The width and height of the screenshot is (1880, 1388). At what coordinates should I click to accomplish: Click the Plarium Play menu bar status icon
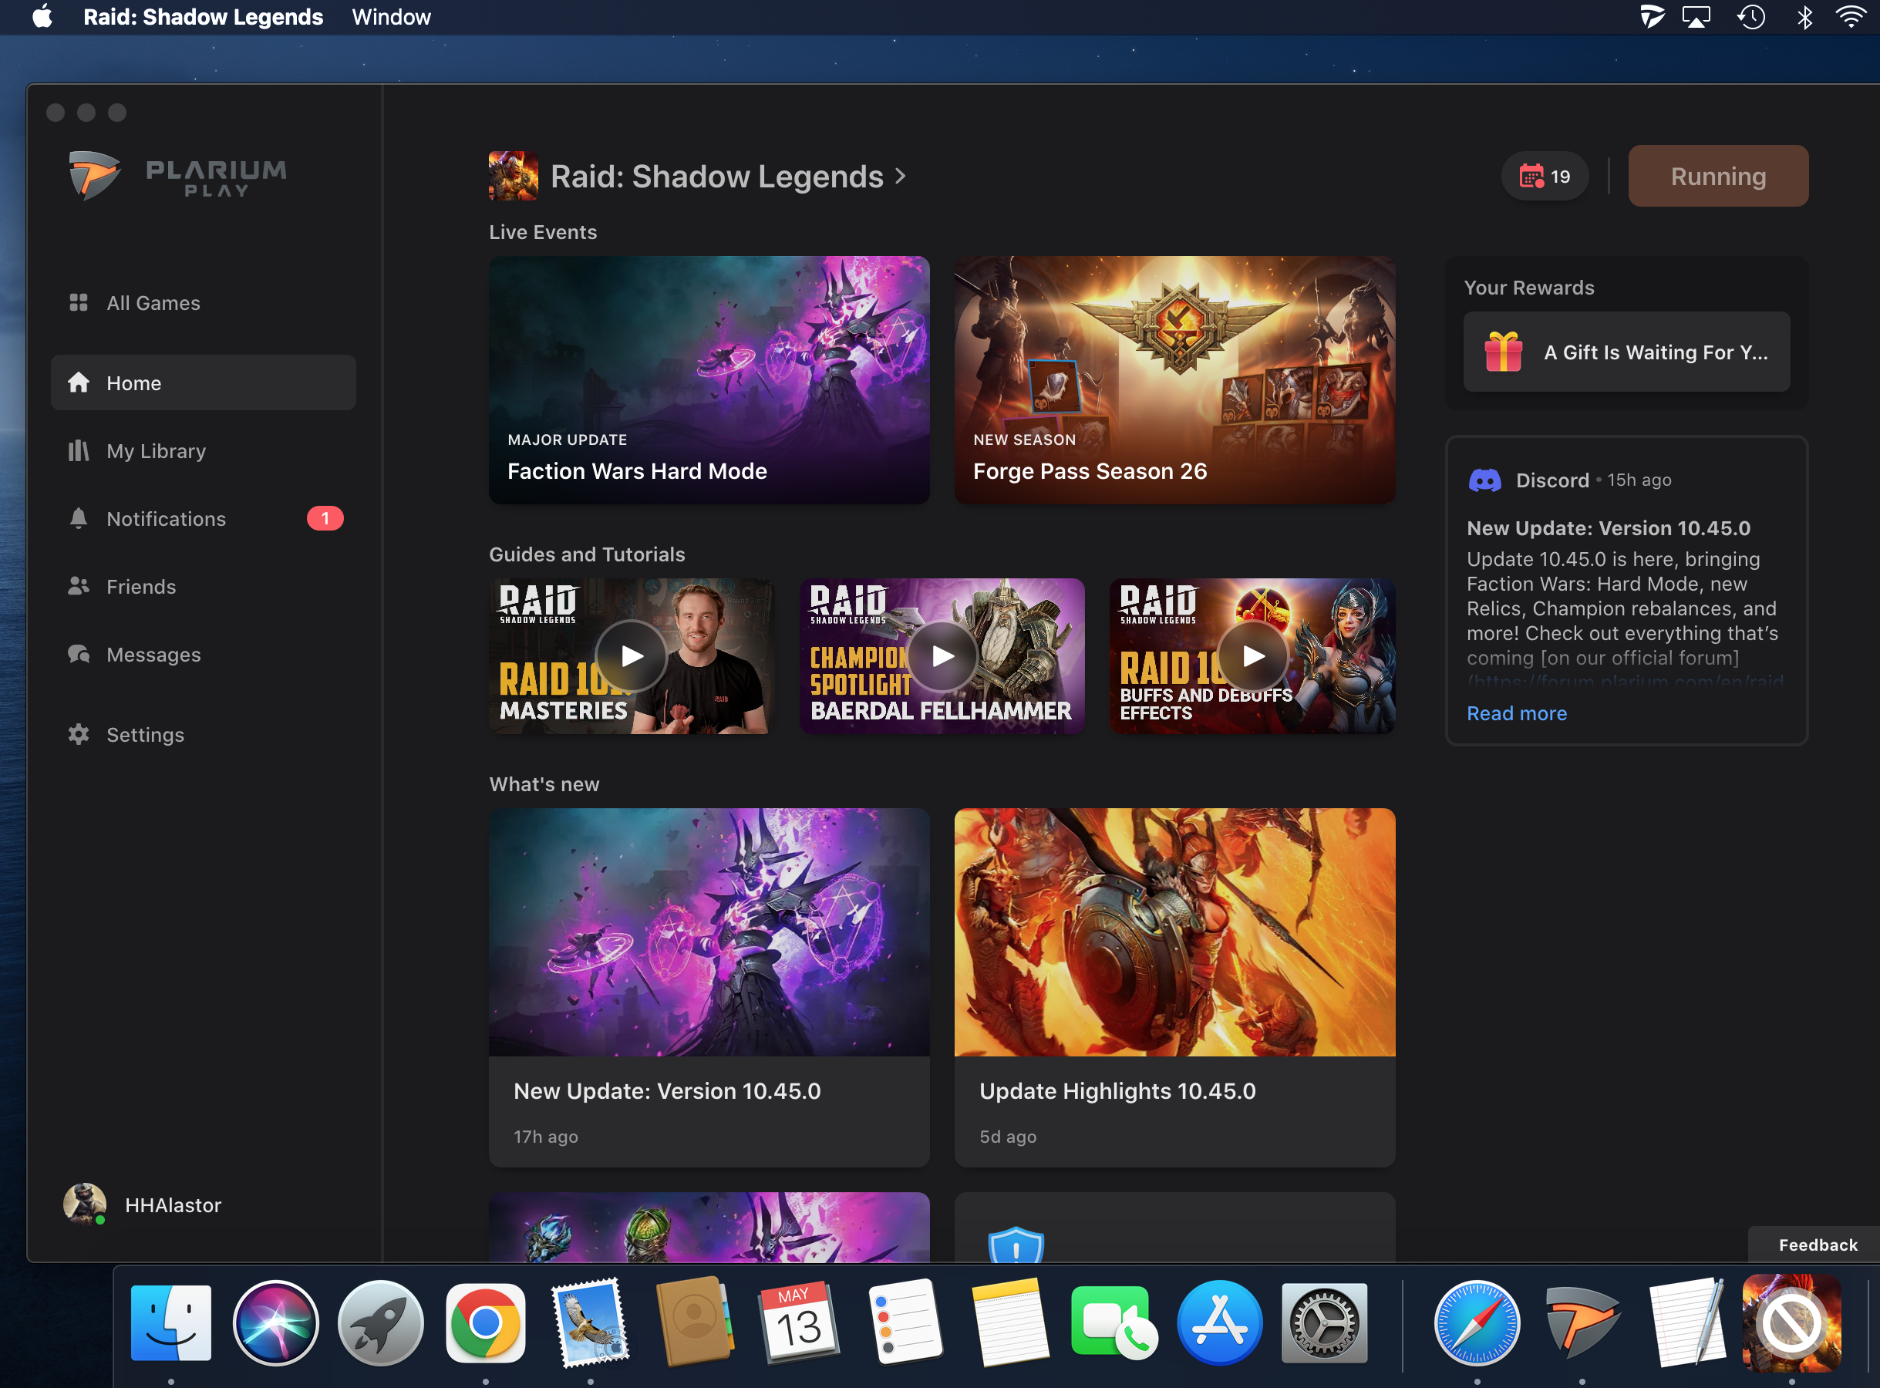(x=1651, y=17)
